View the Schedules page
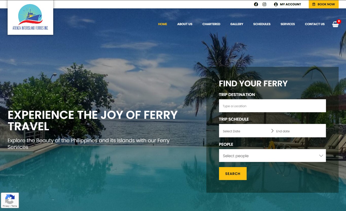 (x=262, y=24)
